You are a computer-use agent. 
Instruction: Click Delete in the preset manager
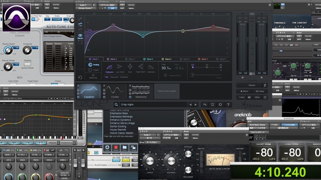pyautogui.click(x=116, y=148)
